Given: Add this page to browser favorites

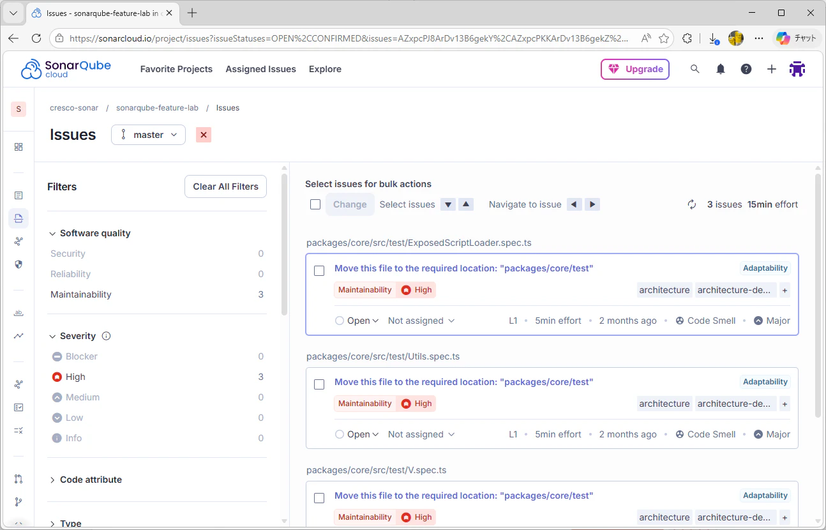Looking at the screenshot, I should 664,38.
